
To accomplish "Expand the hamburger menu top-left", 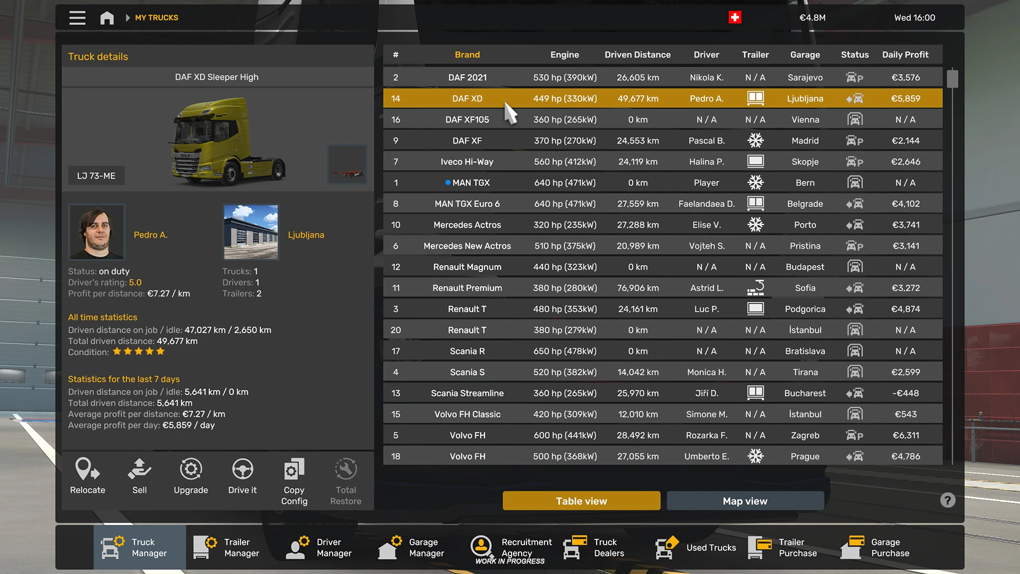I will coord(77,18).
